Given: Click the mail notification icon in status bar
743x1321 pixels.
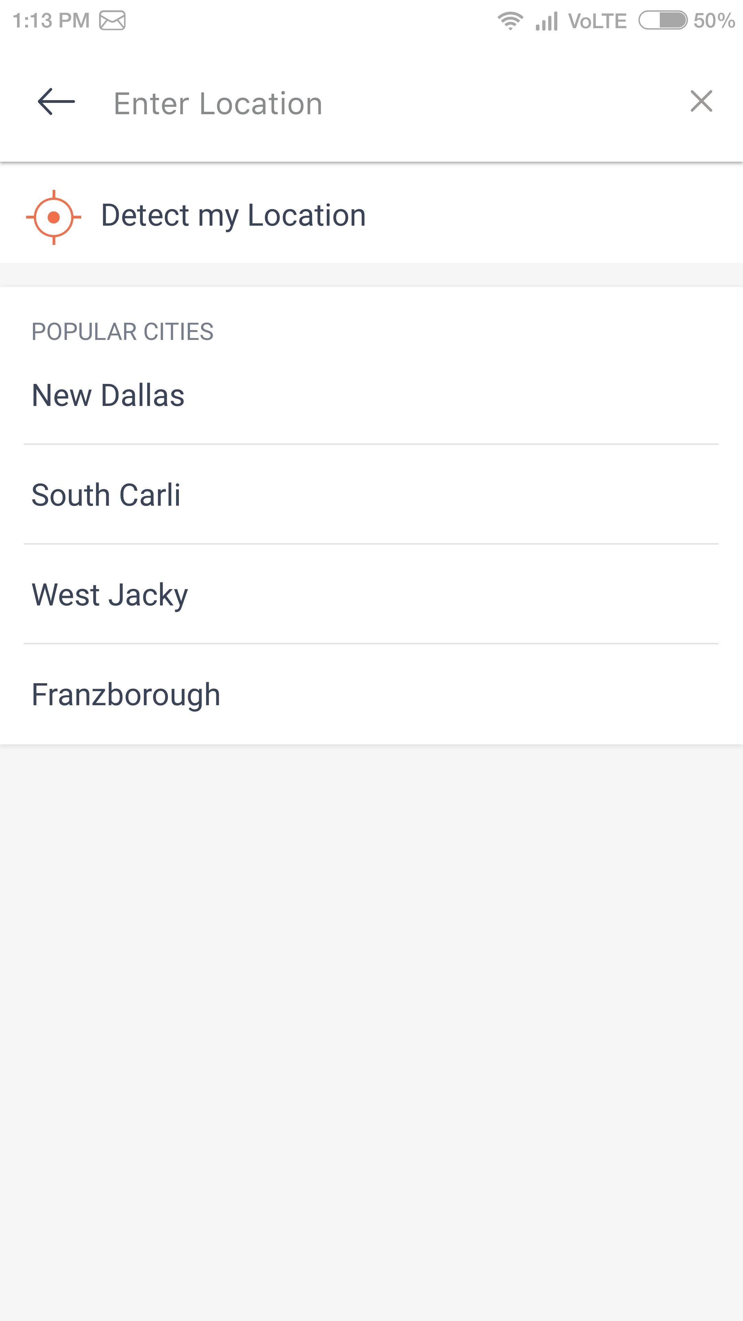Looking at the screenshot, I should pyautogui.click(x=112, y=21).
